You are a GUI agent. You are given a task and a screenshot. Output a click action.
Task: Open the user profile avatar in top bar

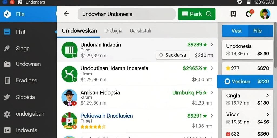(265, 14)
